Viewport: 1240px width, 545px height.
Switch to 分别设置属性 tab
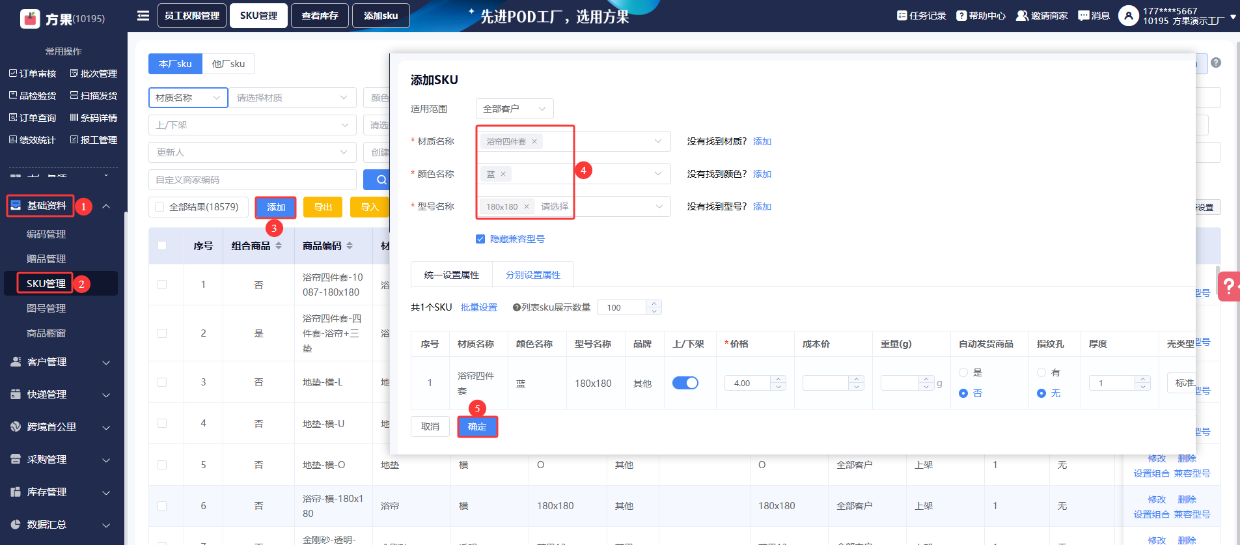(532, 275)
